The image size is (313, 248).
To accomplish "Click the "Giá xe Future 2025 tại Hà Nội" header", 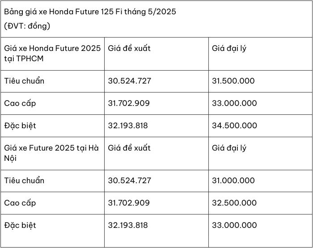I will 51,153.
